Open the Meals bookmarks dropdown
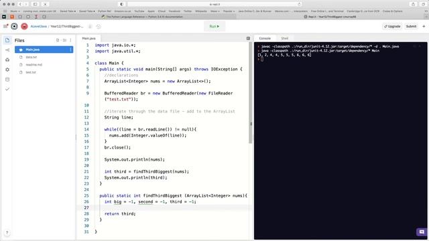Image resolution: width=429 pixels, height=241 pixels. click(x=15, y=11)
